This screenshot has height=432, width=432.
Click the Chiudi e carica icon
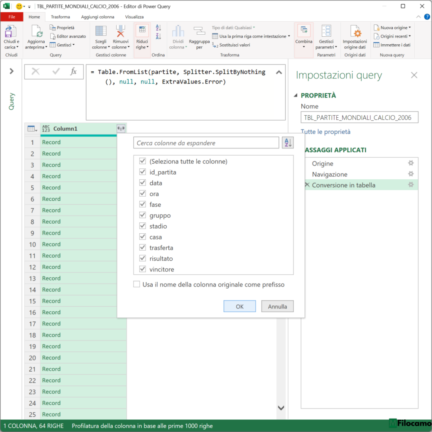pyautogui.click(x=11, y=31)
